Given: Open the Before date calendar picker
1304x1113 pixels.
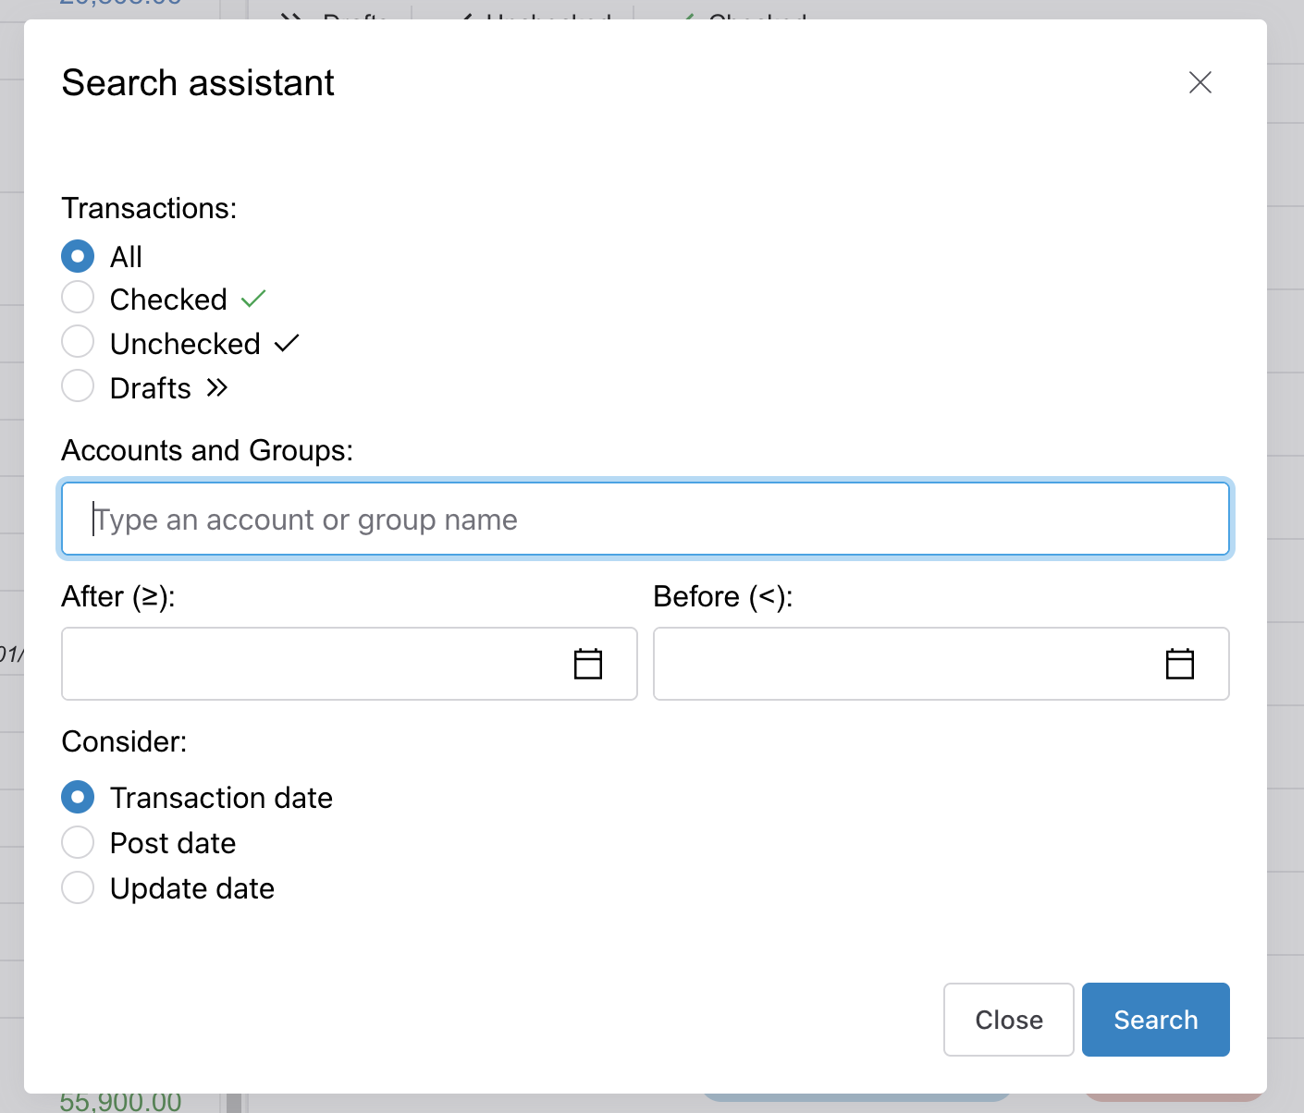Looking at the screenshot, I should 1179,663.
